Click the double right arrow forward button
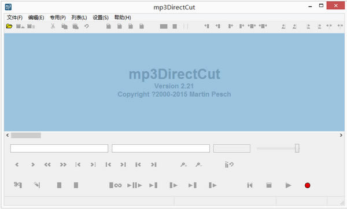The image size is (347, 209). coord(63,164)
